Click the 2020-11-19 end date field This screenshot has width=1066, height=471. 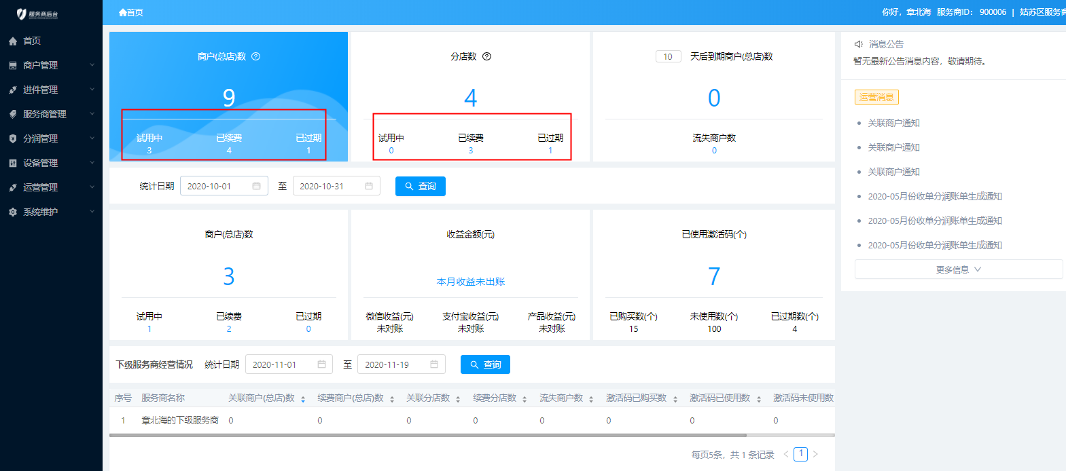[x=394, y=364]
